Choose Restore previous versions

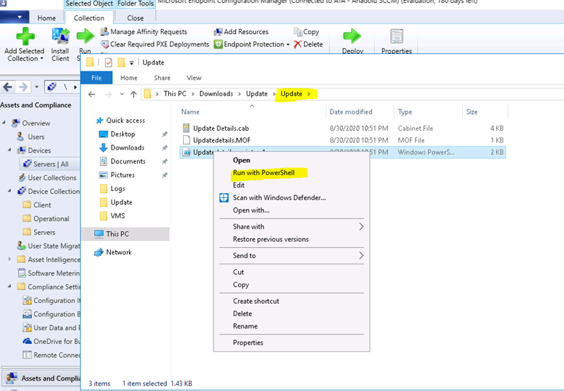tap(270, 239)
